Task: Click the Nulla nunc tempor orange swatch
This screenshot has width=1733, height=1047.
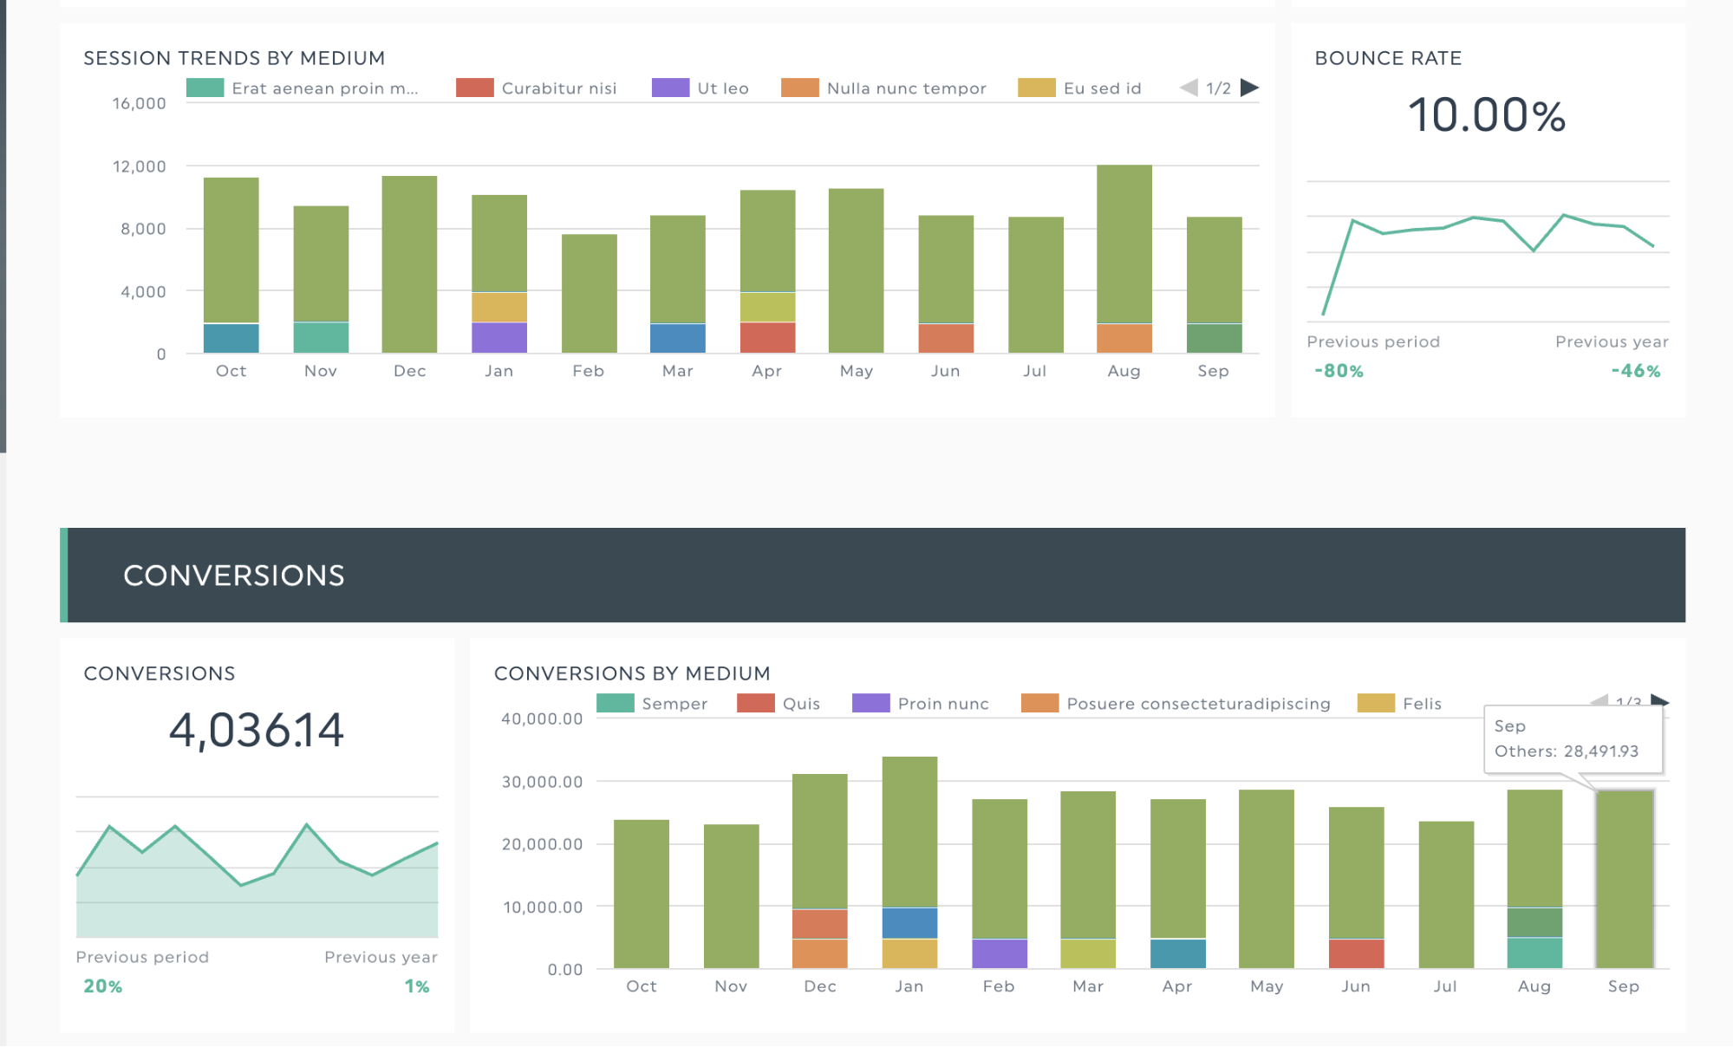Action: point(799,88)
